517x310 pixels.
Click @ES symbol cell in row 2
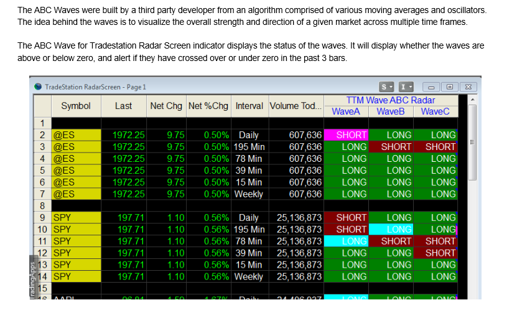[76, 135]
